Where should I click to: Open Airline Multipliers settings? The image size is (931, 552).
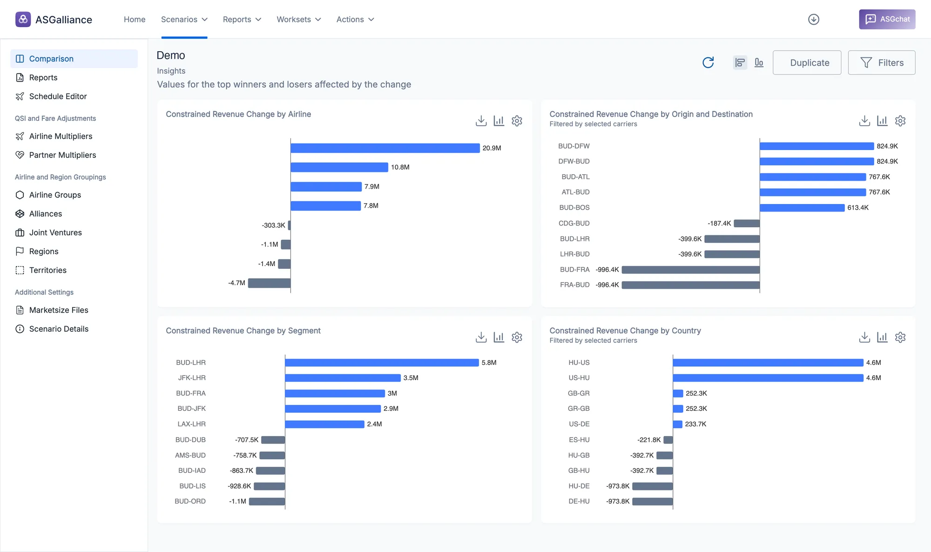(x=74, y=136)
